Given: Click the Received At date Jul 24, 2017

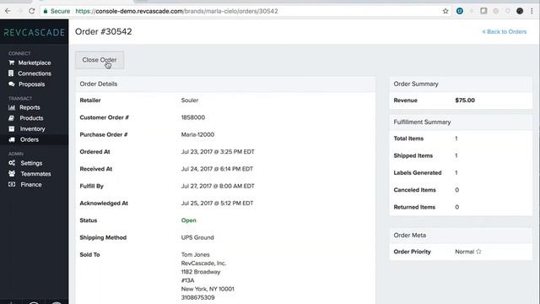Looking at the screenshot, I should pyautogui.click(x=217, y=169).
